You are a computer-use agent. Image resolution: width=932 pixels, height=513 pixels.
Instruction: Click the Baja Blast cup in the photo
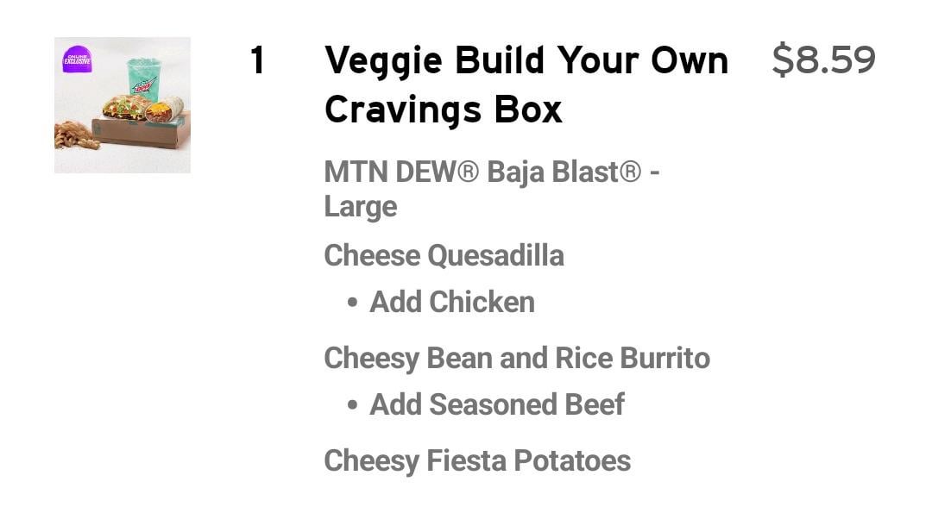(143, 78)
